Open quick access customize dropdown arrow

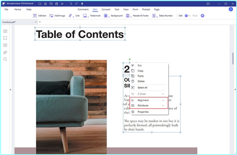82,4
